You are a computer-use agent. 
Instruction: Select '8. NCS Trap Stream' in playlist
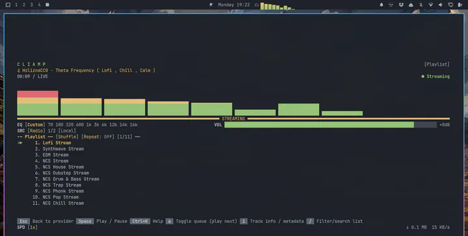coord(58,185)
